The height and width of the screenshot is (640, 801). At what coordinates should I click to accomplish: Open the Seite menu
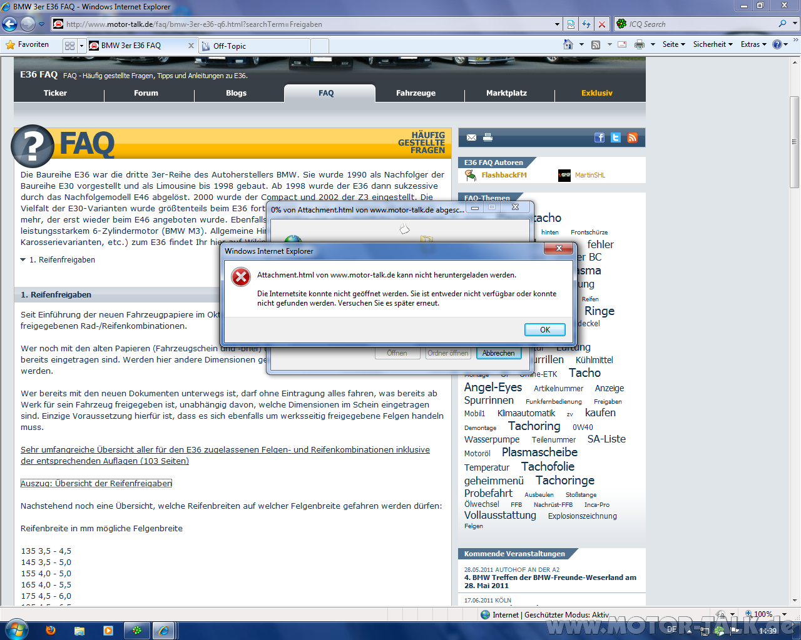tap(673, 44)
